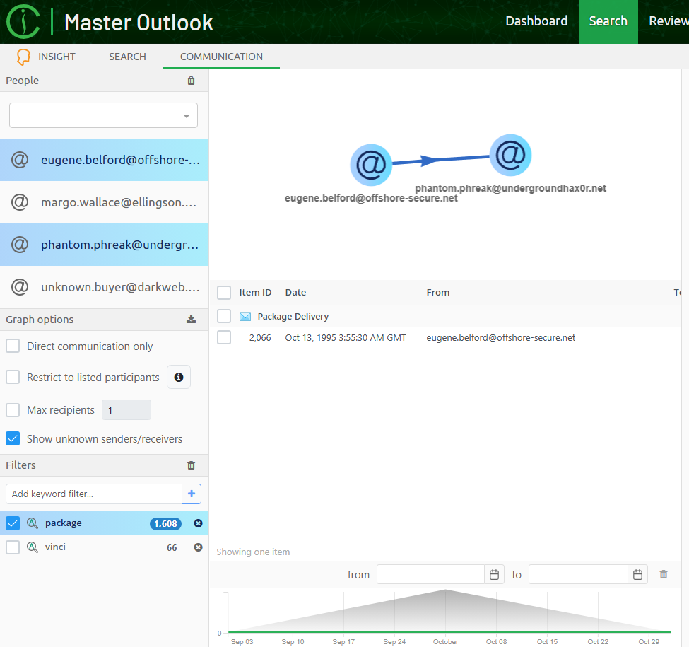The width and height of the screenshot is (689, 647).
Task: Click info icon beside Restrict to listed participants
Action: tap(179, 378)
